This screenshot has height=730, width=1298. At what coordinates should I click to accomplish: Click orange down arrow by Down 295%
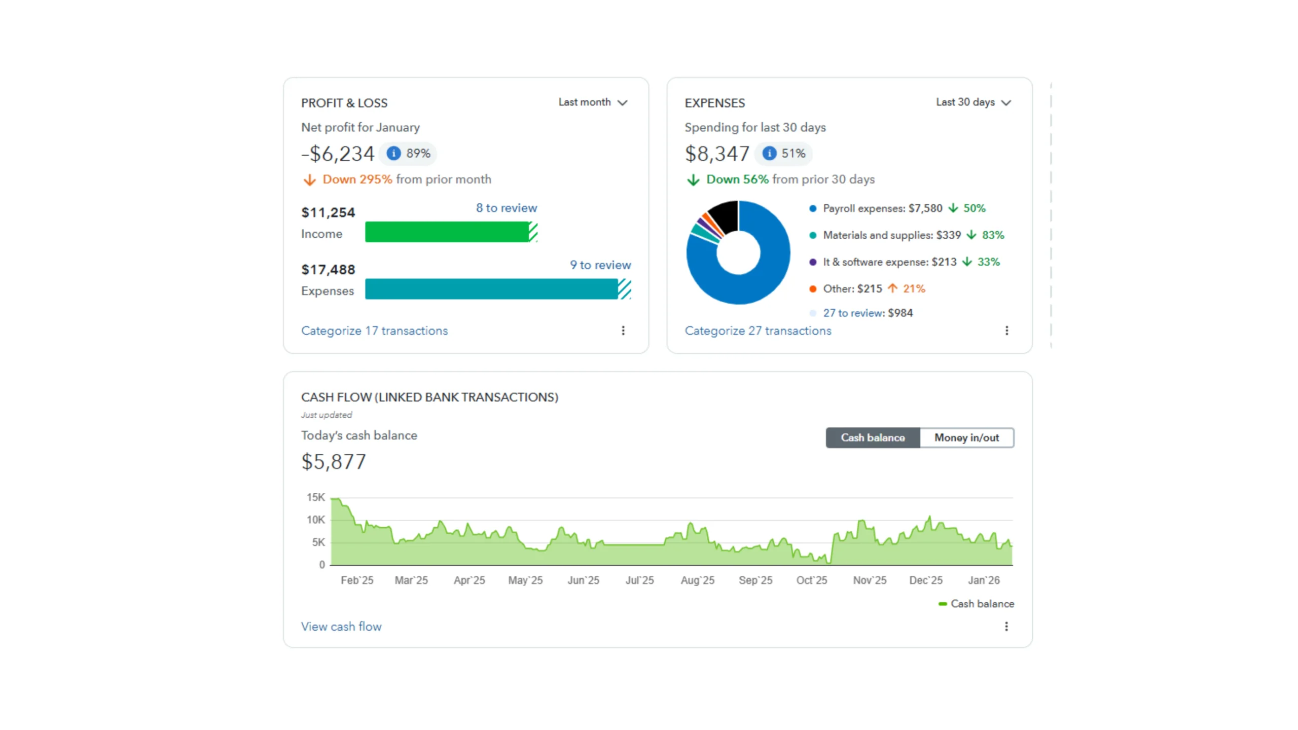pos(309,180)
